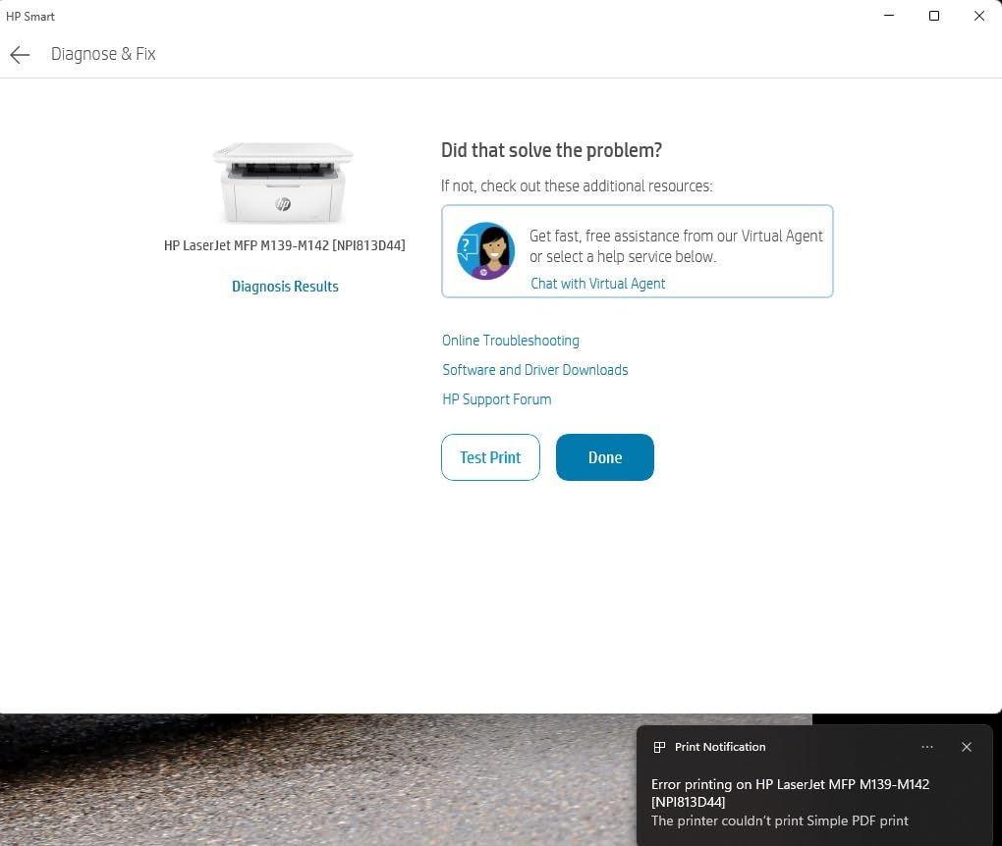Click the HP LaserJet printer image
1002x846 pixels.
[283, 184]
